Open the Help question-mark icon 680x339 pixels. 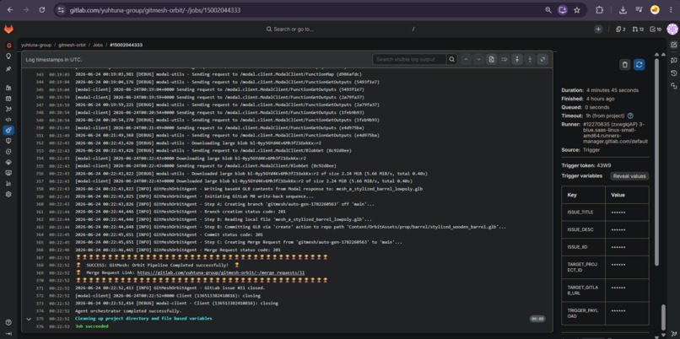(8, 322)
